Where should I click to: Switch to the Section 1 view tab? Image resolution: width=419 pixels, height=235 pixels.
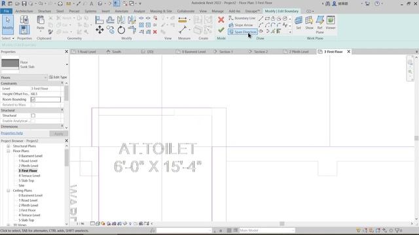pos(226,52)
